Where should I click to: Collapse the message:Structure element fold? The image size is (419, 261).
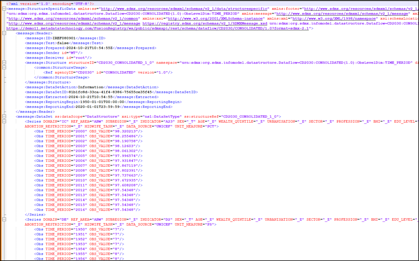4,62
